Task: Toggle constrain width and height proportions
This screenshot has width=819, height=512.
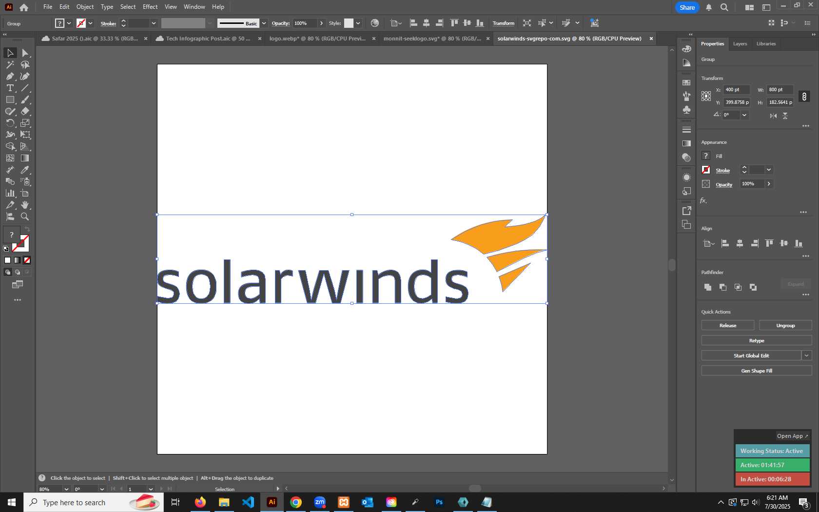Action: [x=804, y=97]
